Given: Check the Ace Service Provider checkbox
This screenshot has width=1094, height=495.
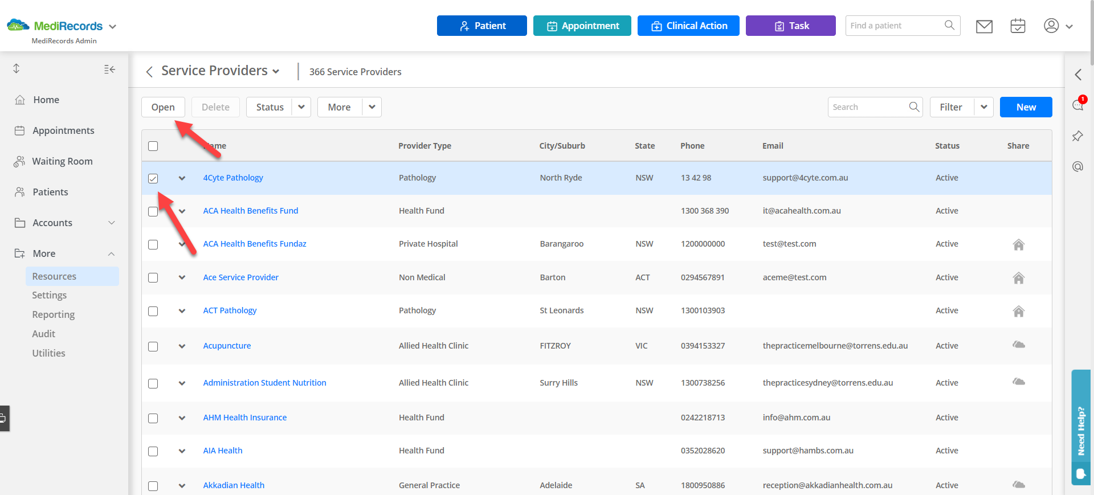Looking at the screenshot, I should coord(153,277).
